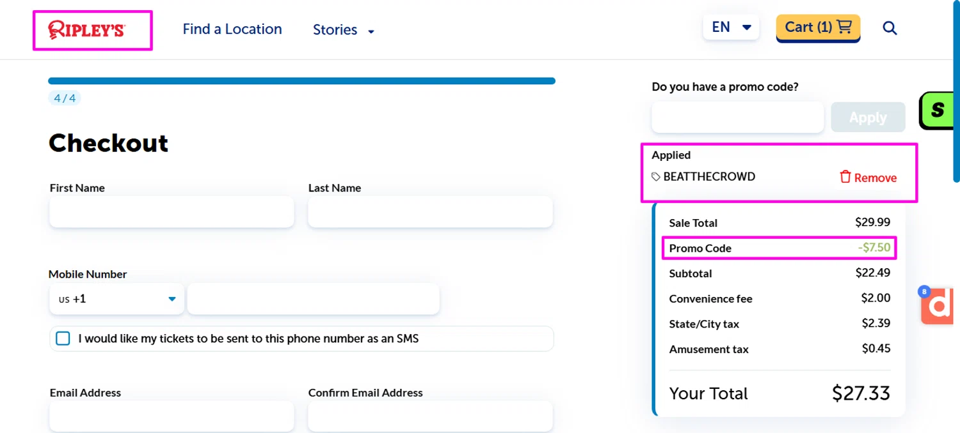Click the Ripley's logo
Screen dimensions: 960x433
pyautogui.click(x=87, y=30)
